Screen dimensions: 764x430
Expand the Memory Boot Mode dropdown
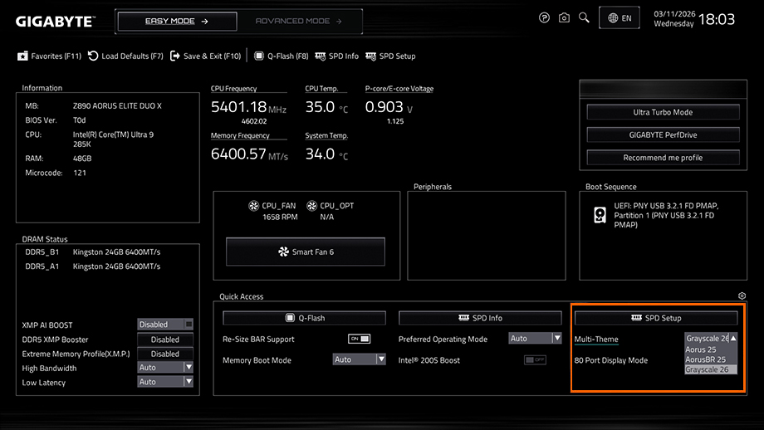359,359
